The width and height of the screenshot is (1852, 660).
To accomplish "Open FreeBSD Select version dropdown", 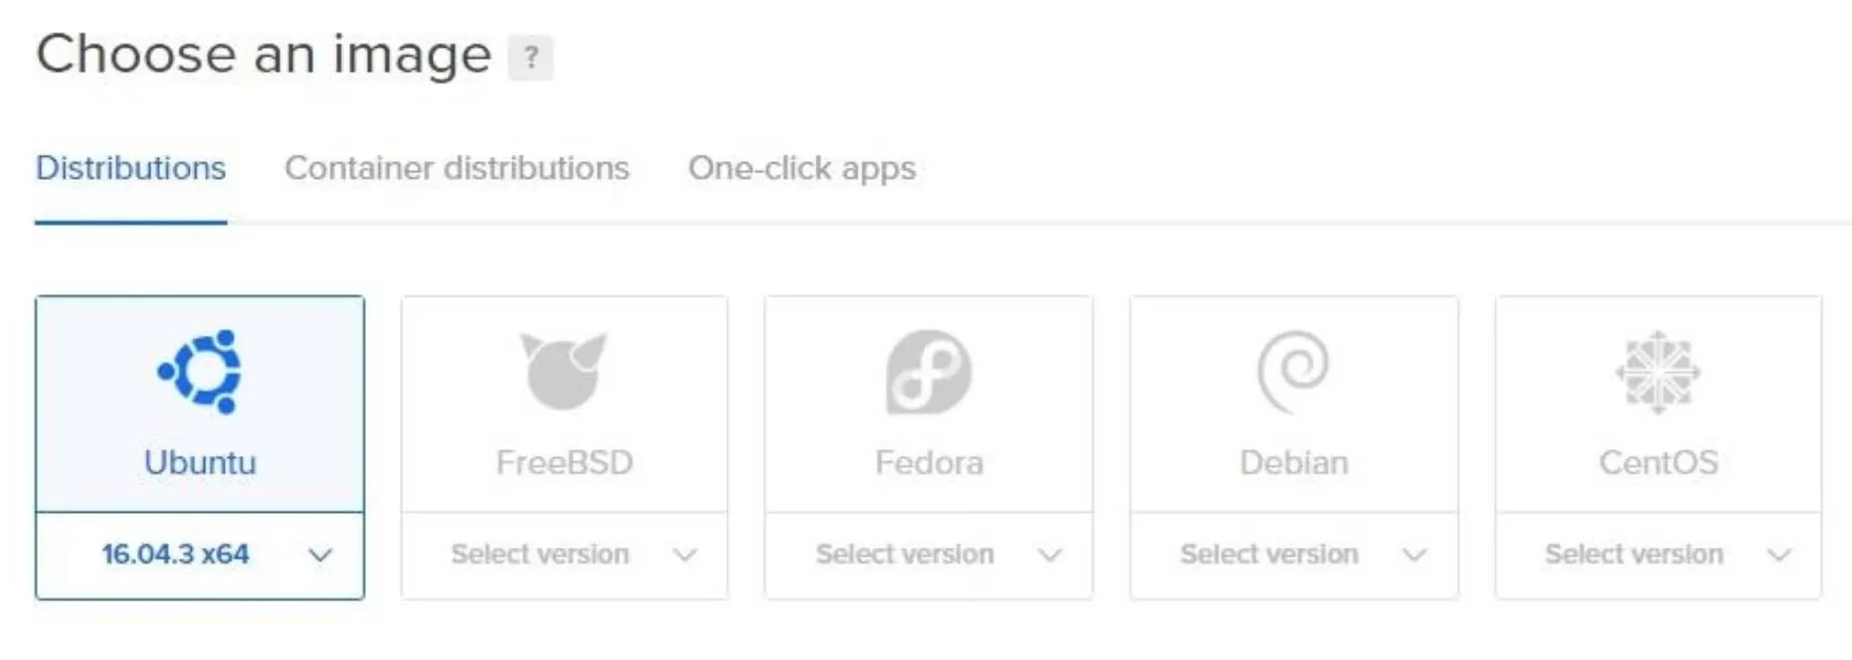I will 564,555.
